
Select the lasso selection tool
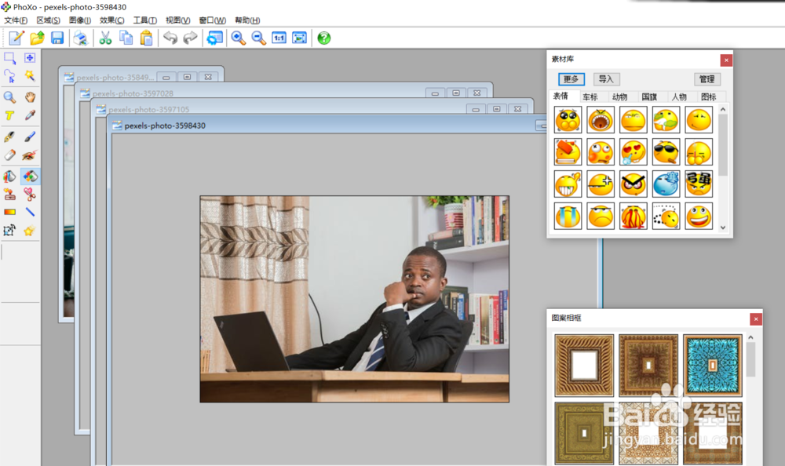(x=9, y=76)
